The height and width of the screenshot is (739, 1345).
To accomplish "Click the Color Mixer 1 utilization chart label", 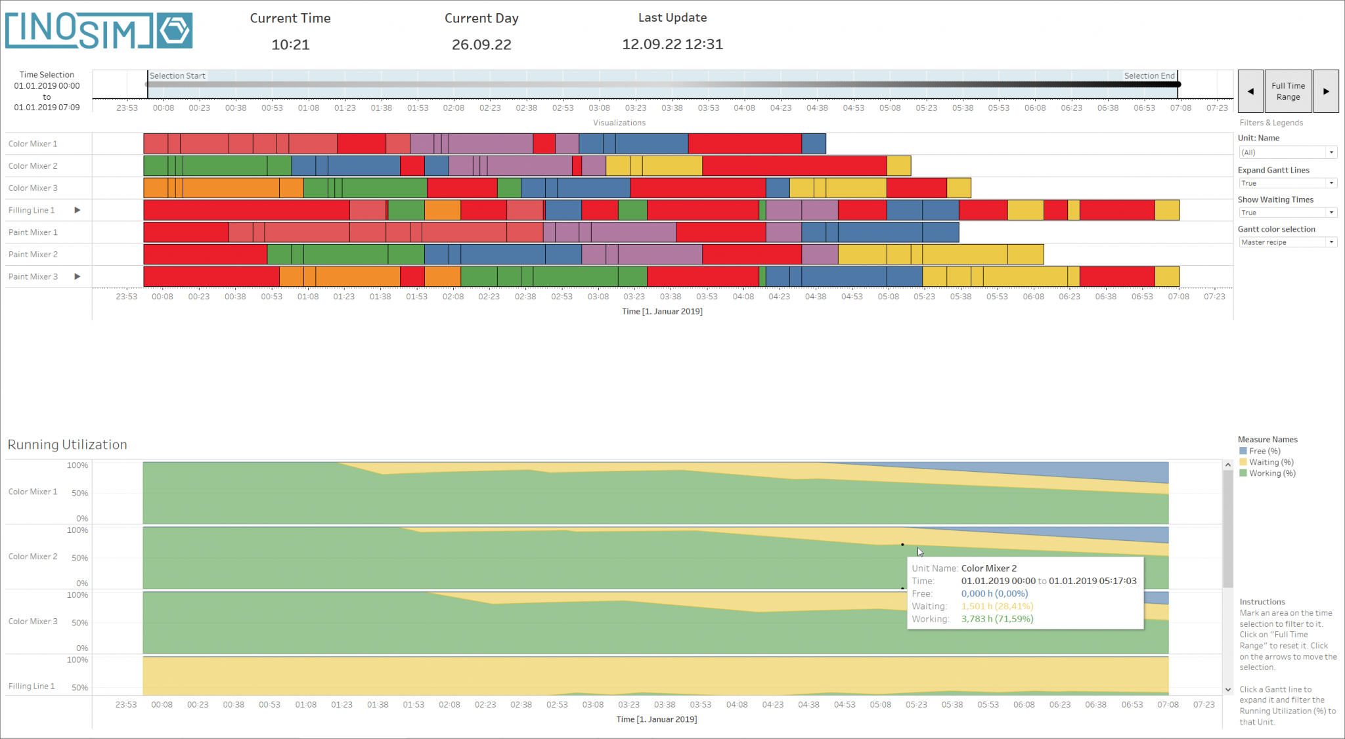I will tap(33, 492).
